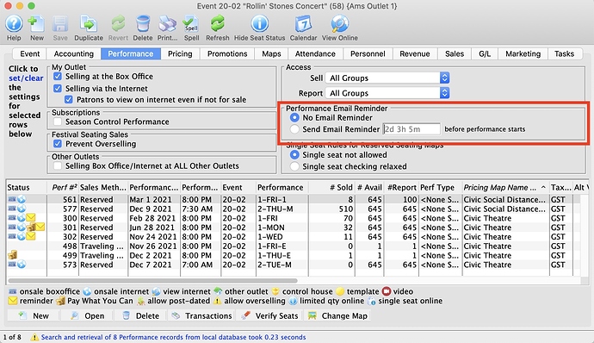Click Nov 24 2021 date cell
The height and width of the screenshot is (343, 594).
pos(153,236)
